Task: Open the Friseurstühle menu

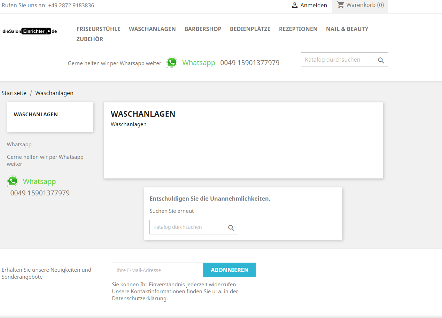Action: pyautogui.click(x=99, y=29)
